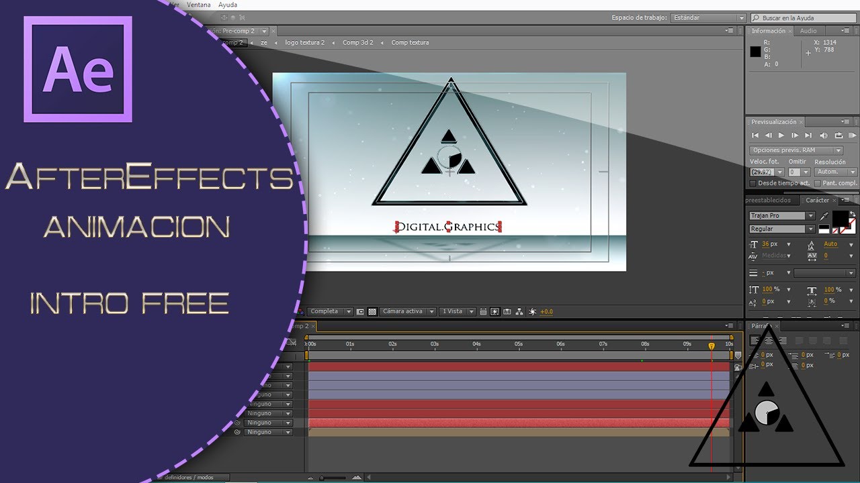The height and width of the screenshot is (483, 860).
Task: Open the Carácter panel options menu icon
Action: [845, 200]
